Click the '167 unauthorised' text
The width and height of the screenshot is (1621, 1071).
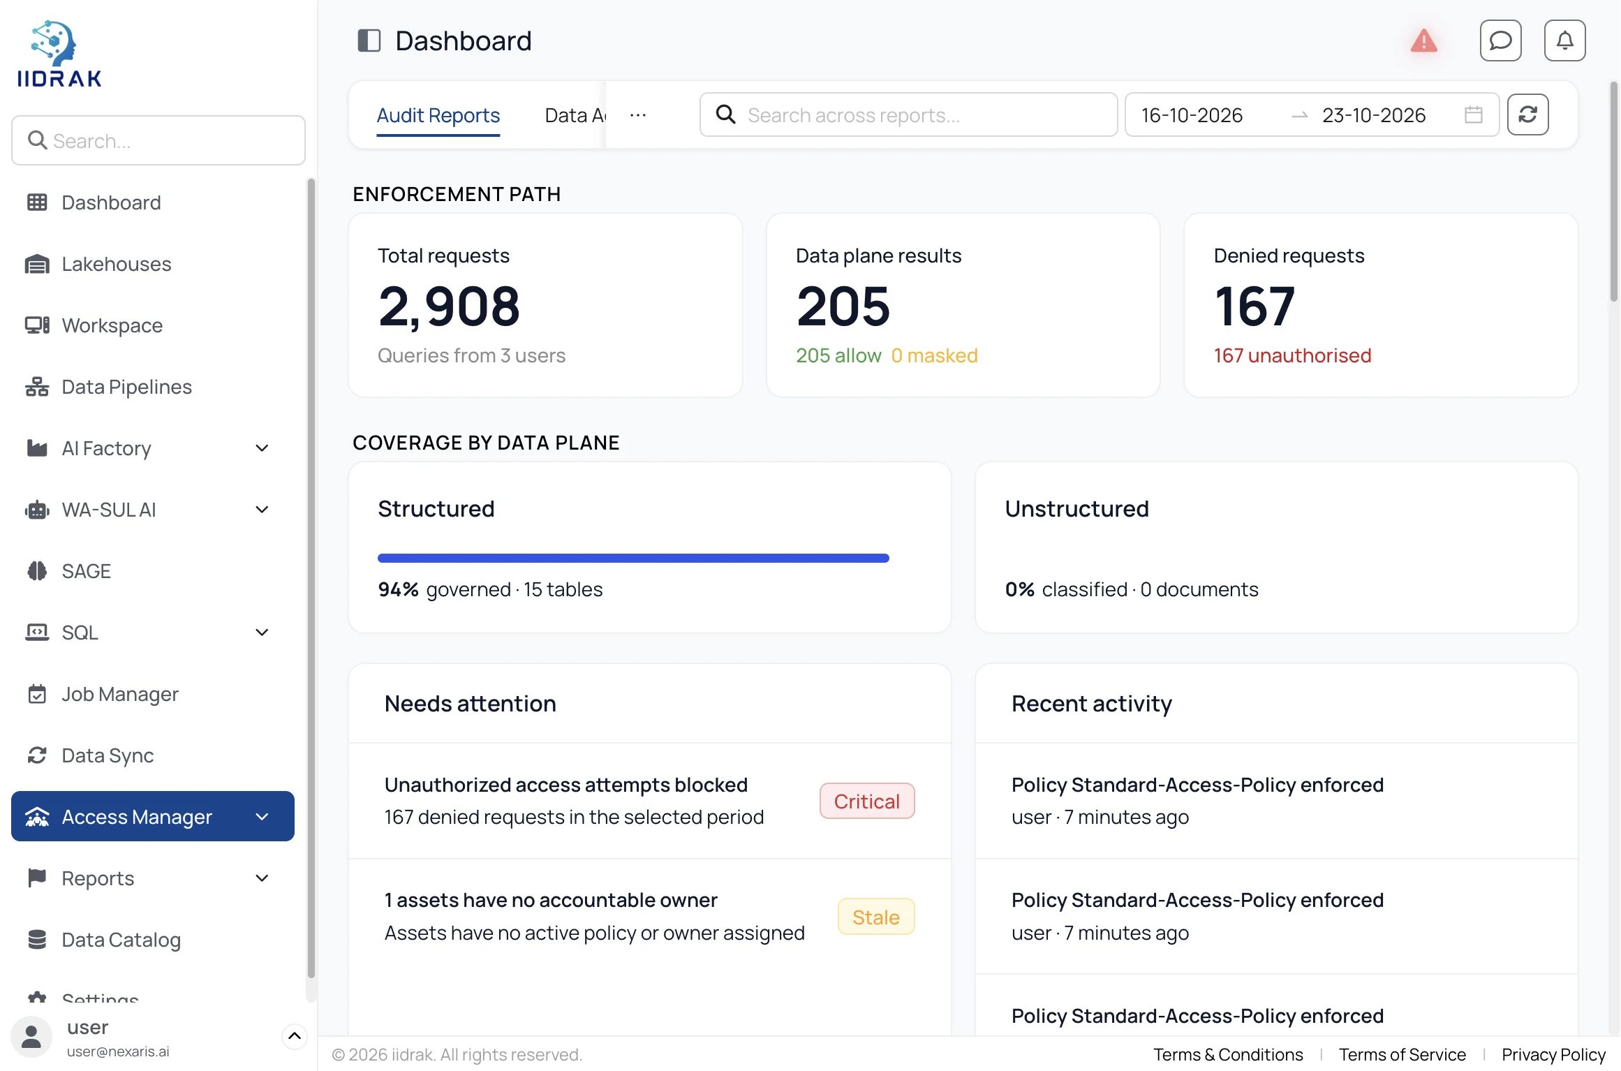tap(1292, 355)
